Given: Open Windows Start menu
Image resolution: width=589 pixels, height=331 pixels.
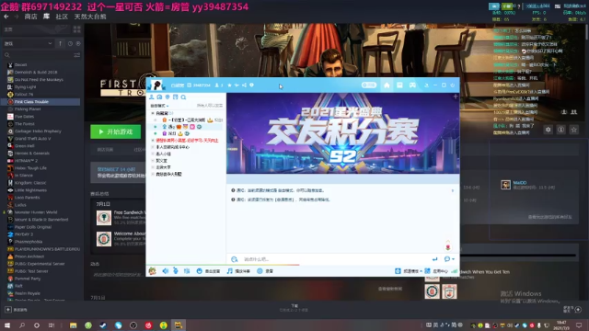Looking at the screenshot, I should 7,325.
